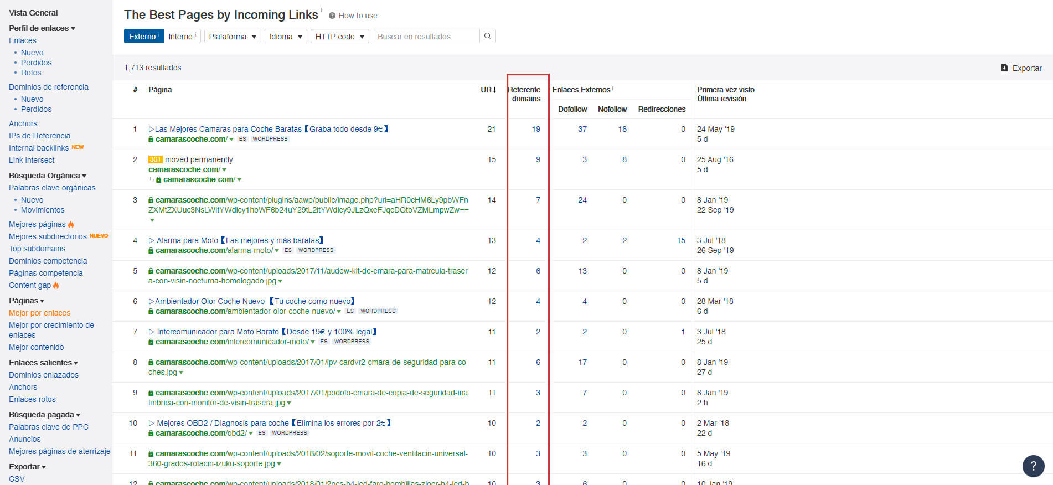Screen dimensions: 1053x485
Task: Collapse the Perfil de enlaces section
Action: pos(42,28)
